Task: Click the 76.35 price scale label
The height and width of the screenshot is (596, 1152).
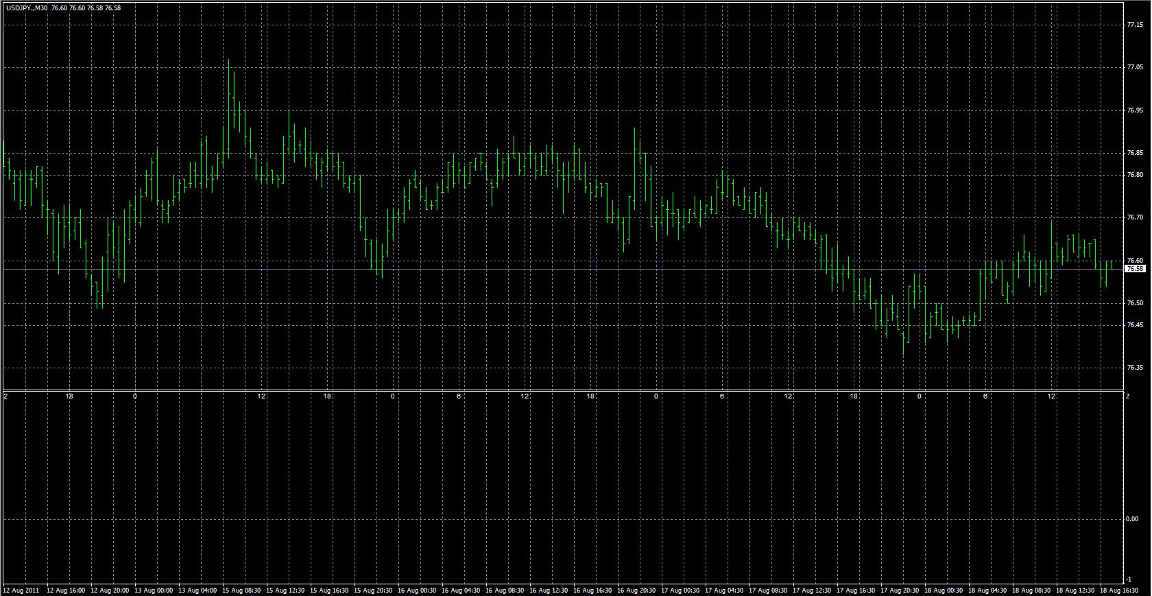Action: pyautogui.click(x=1135, y=368)
